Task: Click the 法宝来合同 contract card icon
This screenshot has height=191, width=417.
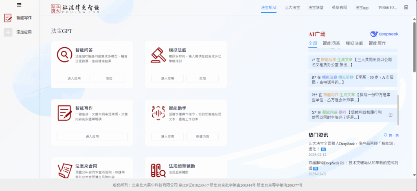Action: 65,171
